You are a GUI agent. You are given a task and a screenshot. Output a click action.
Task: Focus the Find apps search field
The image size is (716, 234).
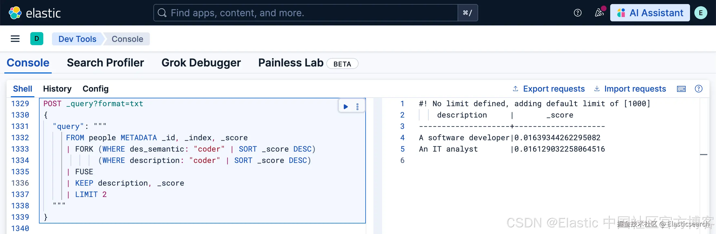coord(306,13)
